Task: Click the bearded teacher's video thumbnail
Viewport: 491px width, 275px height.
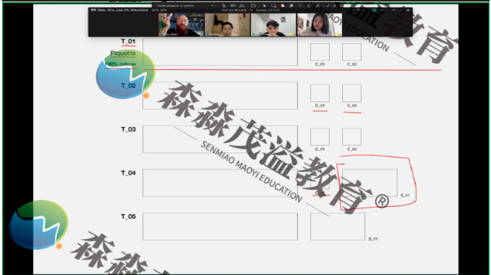Action: pyautogui.click(x=181, y=24)
